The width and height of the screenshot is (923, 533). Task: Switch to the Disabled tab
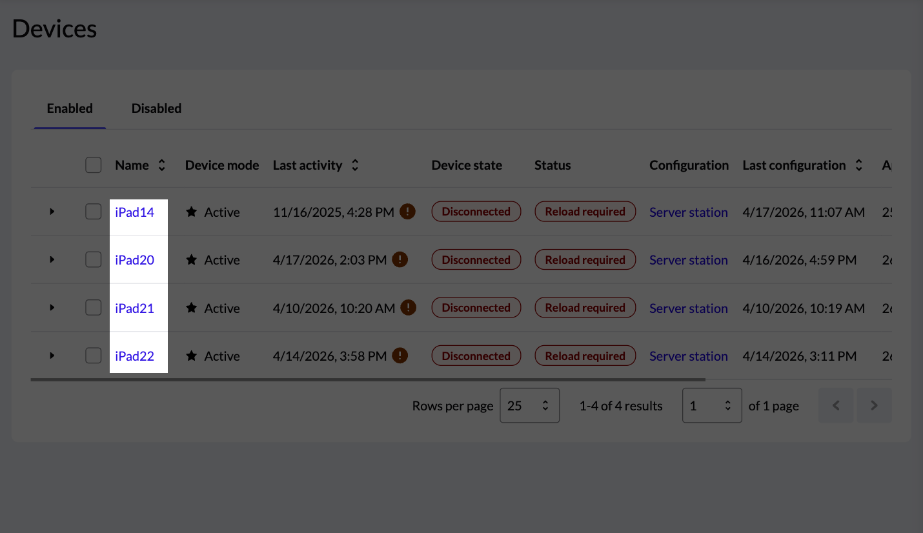[156, 108]
